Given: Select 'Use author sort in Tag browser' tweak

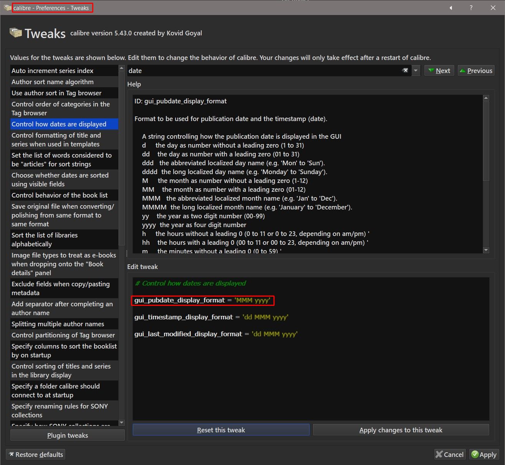Looking at the screenshot, I should click(x=64, y=93).
